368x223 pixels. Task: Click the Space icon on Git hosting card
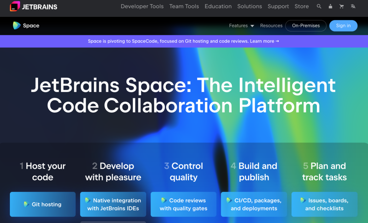(27, 204)
